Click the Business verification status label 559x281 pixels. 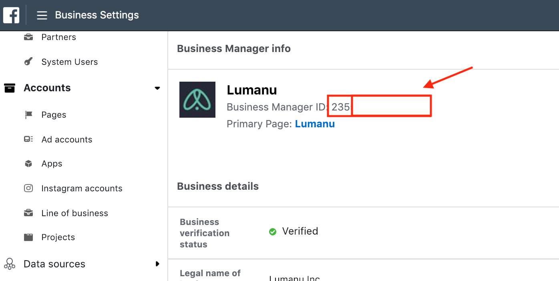pyautogui.click(x=205, y=233)
